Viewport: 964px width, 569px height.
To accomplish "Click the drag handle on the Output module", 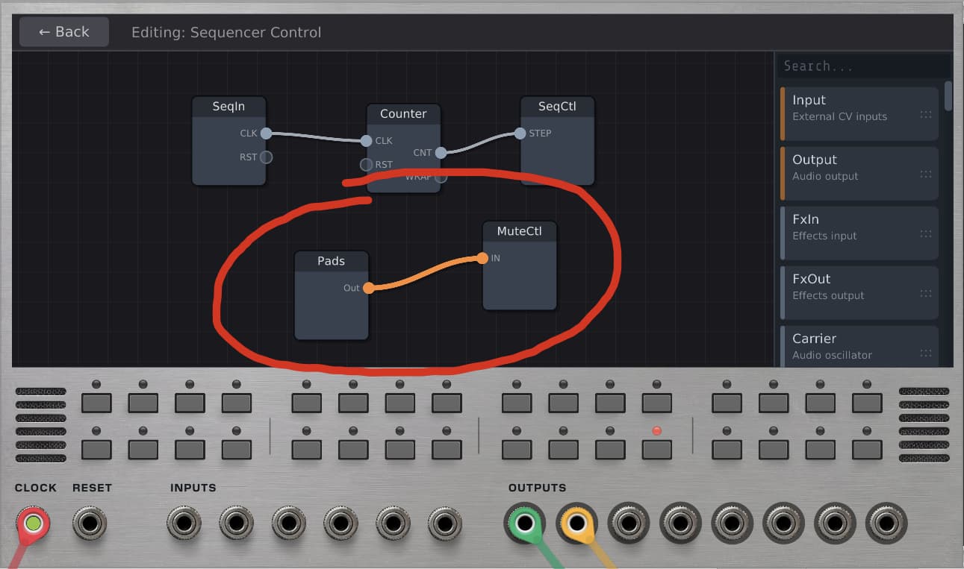I will (x=926, y=174).
